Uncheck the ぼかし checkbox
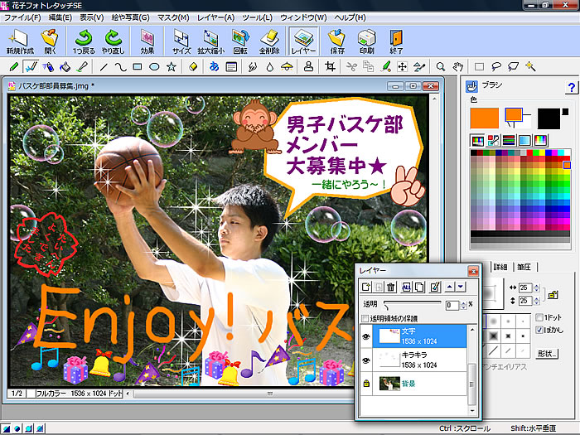This screenshot has width=580, height=435. click(x=539, y=330)
